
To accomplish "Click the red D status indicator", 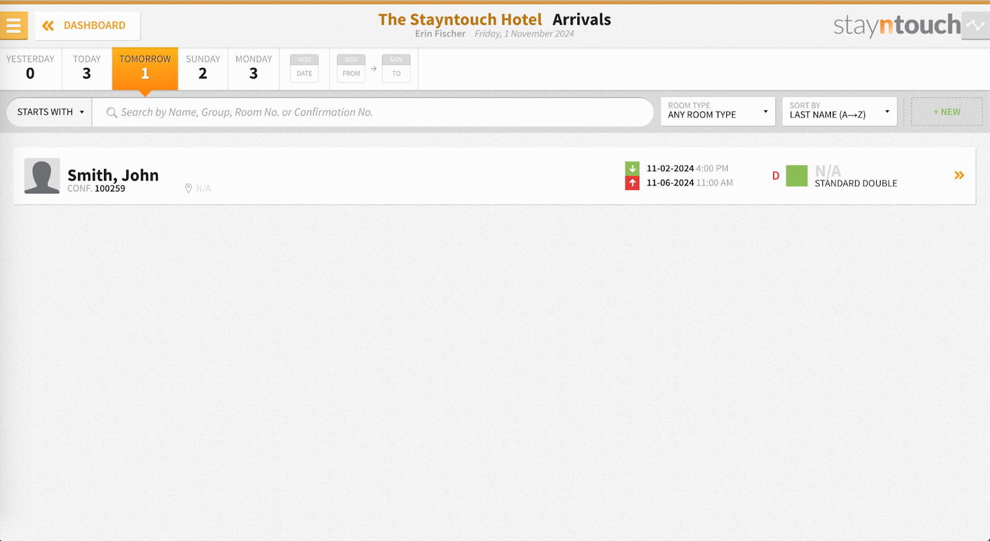I will 776,176.
